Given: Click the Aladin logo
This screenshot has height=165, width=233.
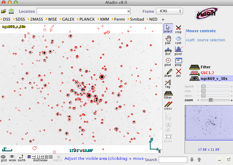Looking at the screenshot, I should tap(207, 14).
